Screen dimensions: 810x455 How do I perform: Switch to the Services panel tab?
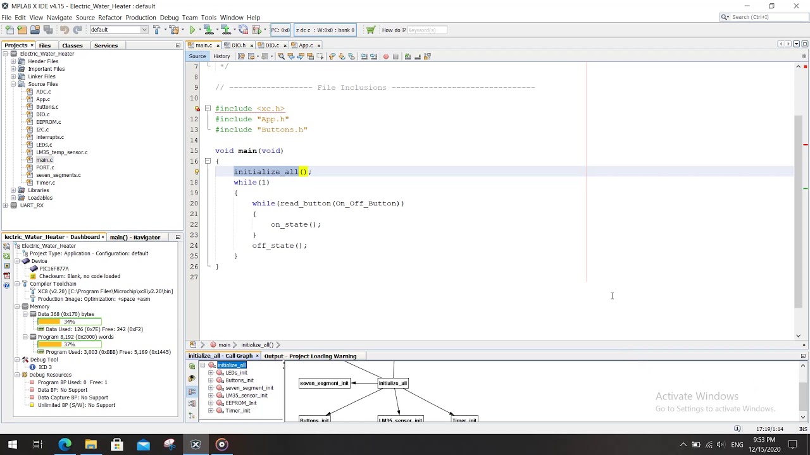(106, 45)
